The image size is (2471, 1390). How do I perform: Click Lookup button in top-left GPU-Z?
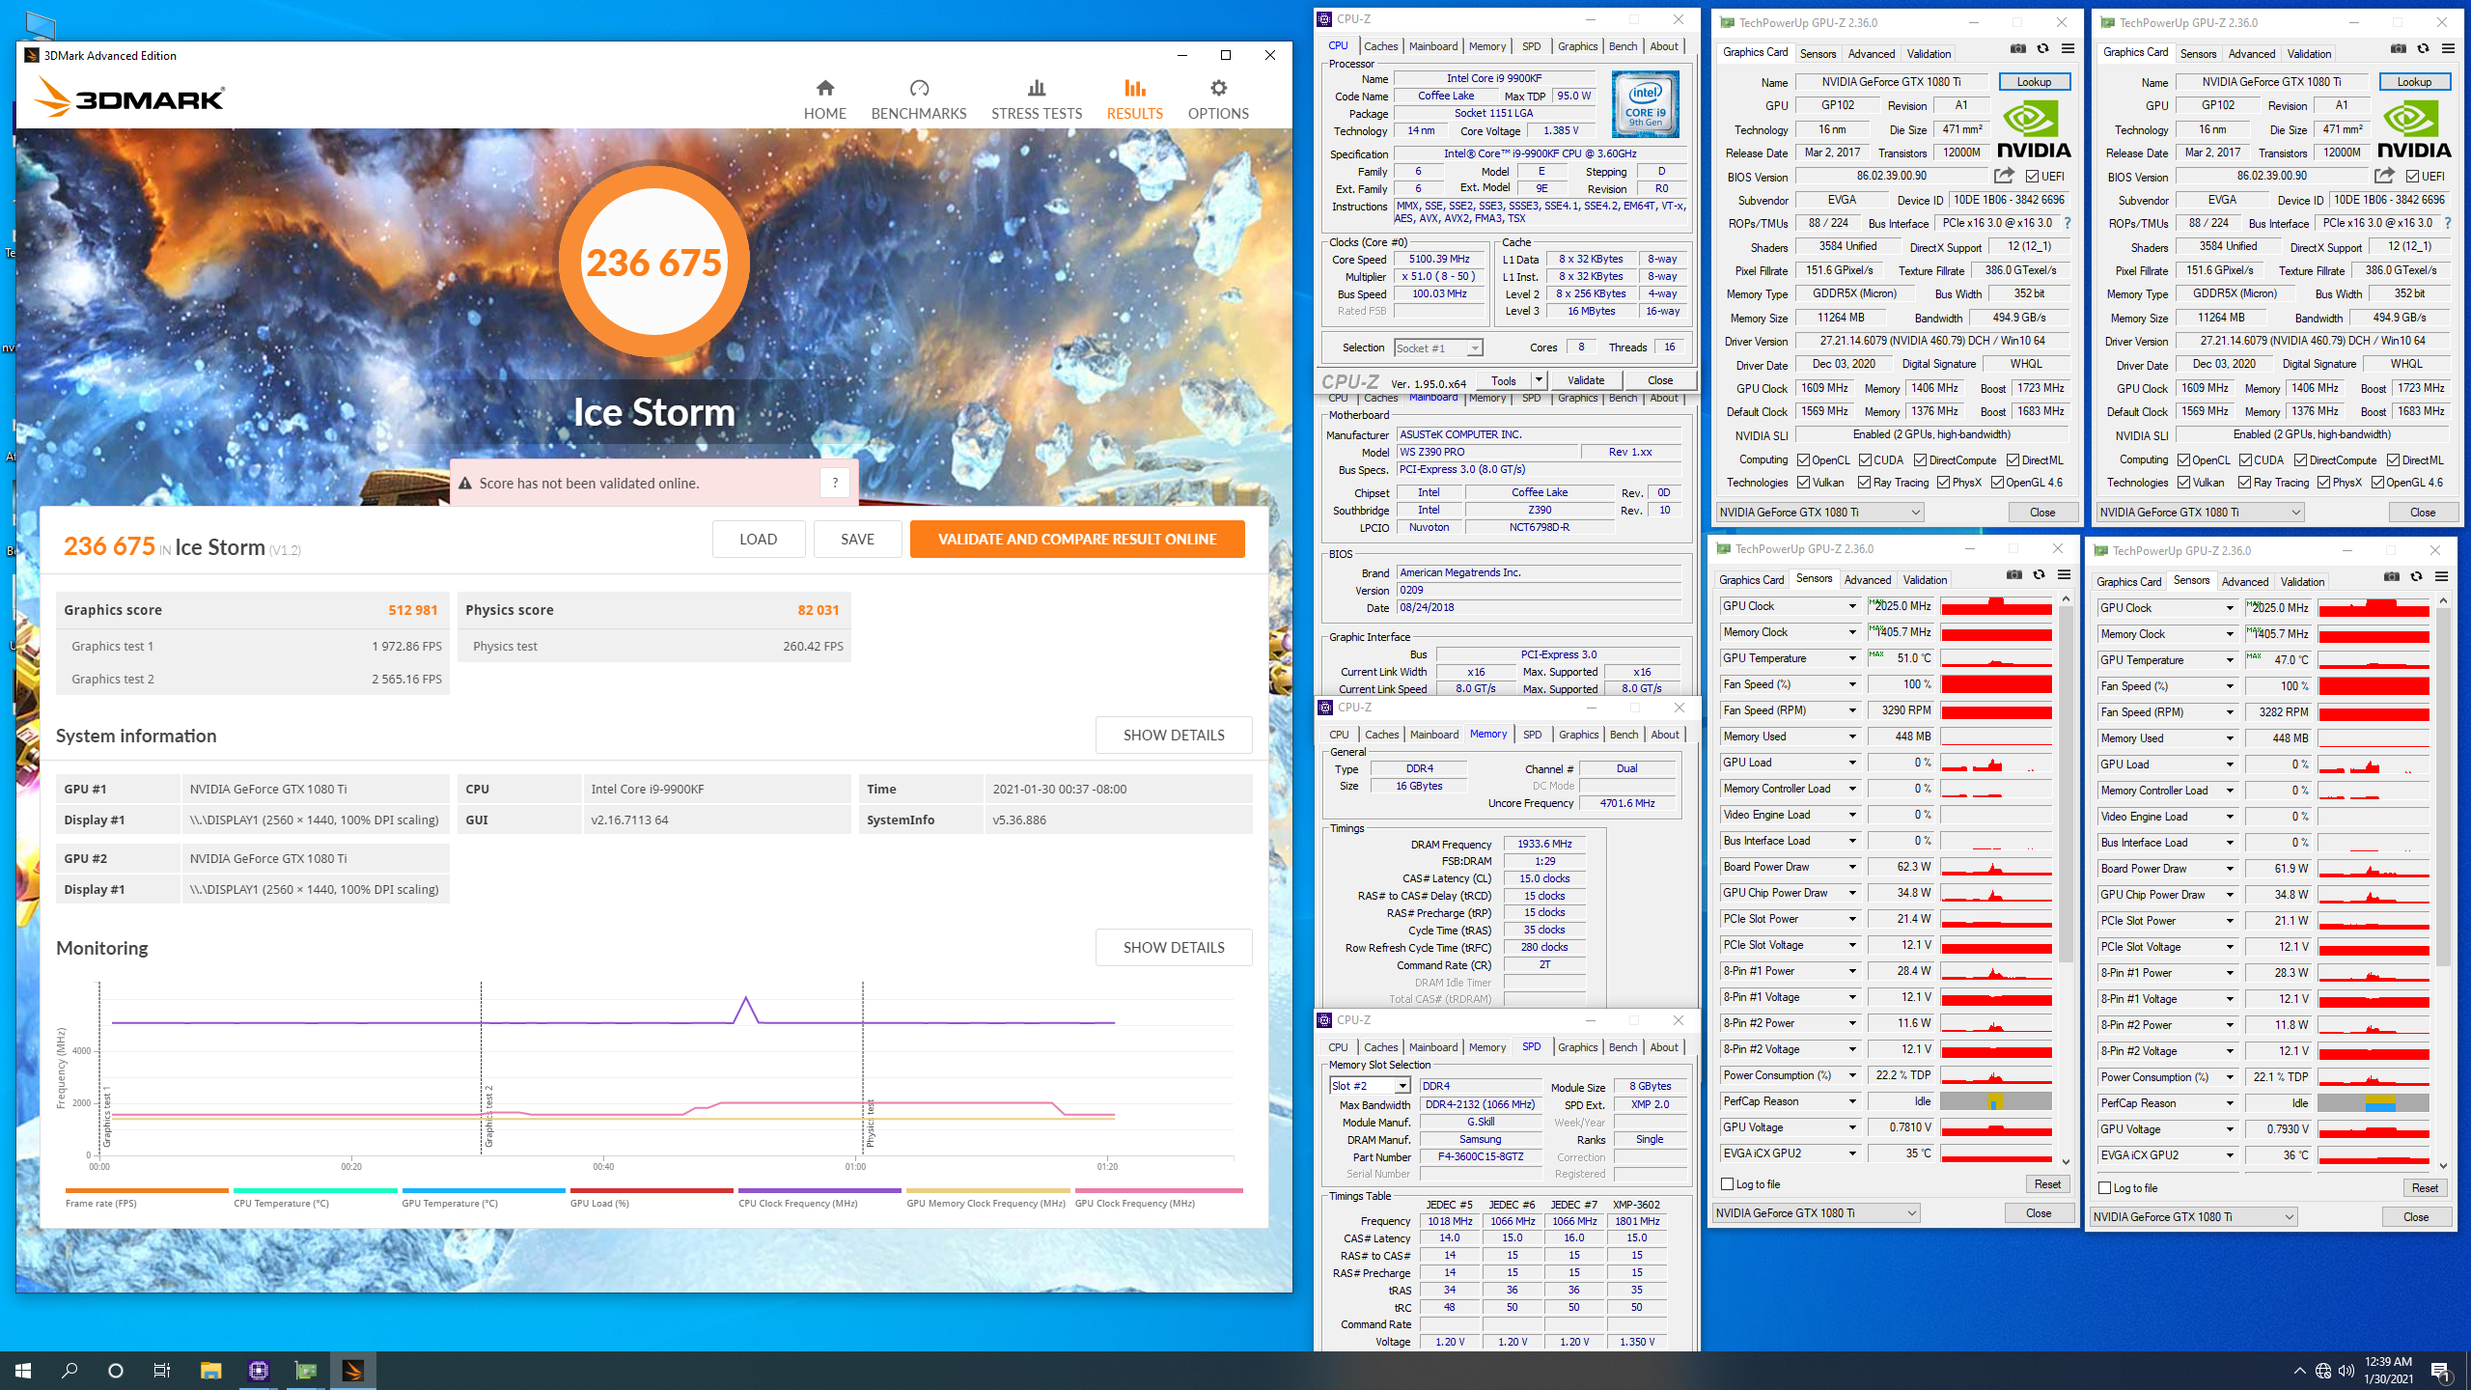coord(2034,82)
